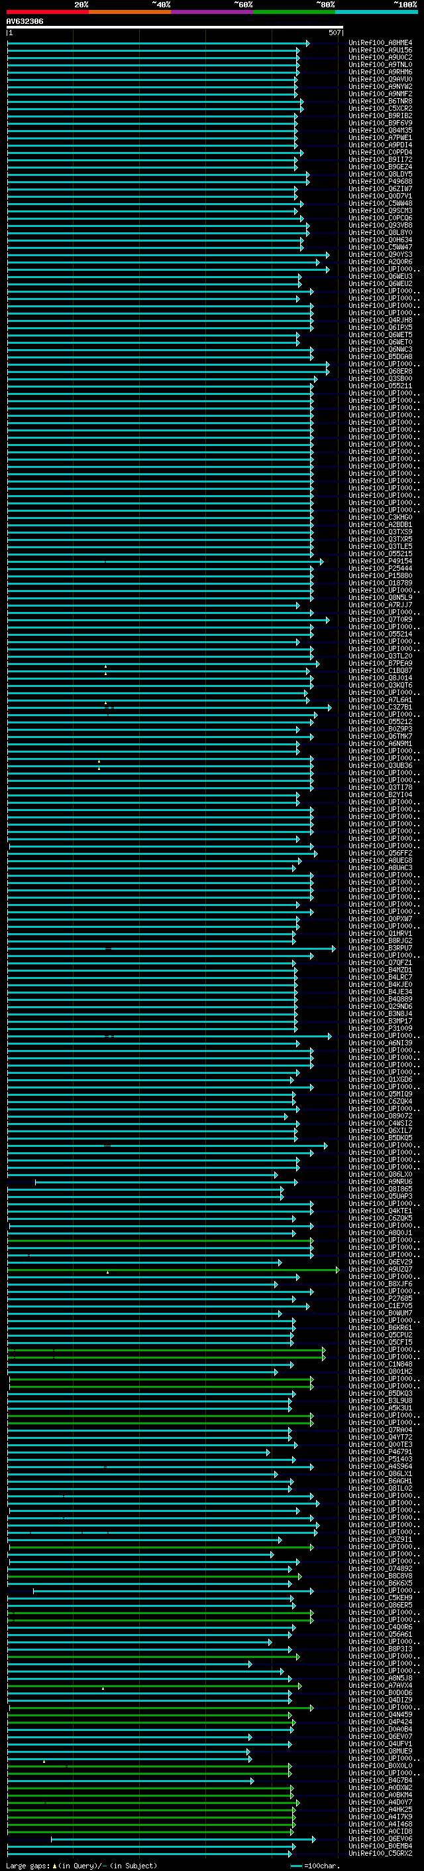Click the green ~80% identity legend segment
The height and width of the screenshot is (1871, 424).
coord(294,12)
